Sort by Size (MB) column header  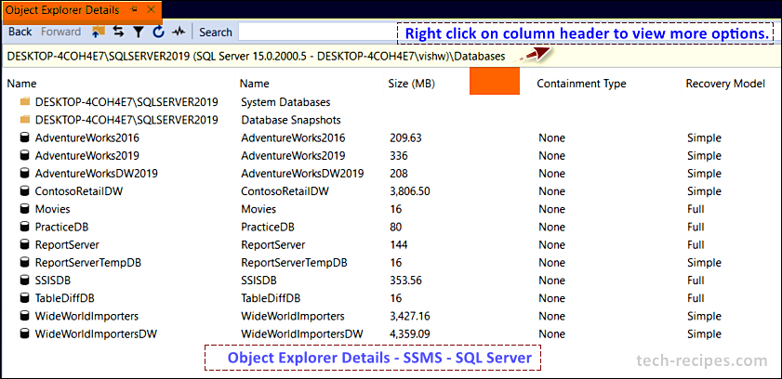pos(410,84)
